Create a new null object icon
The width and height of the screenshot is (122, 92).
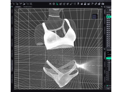click(x=28, y=4)
